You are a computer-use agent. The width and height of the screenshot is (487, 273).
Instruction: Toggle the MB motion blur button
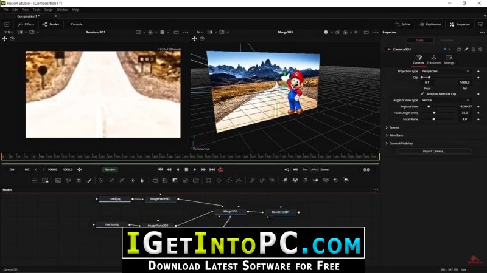(x=296, y=170)
